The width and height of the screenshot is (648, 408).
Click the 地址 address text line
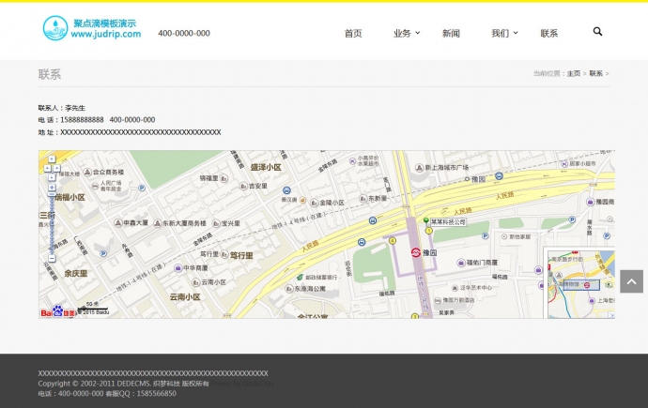pyautogui.click(x=130, y=132)
